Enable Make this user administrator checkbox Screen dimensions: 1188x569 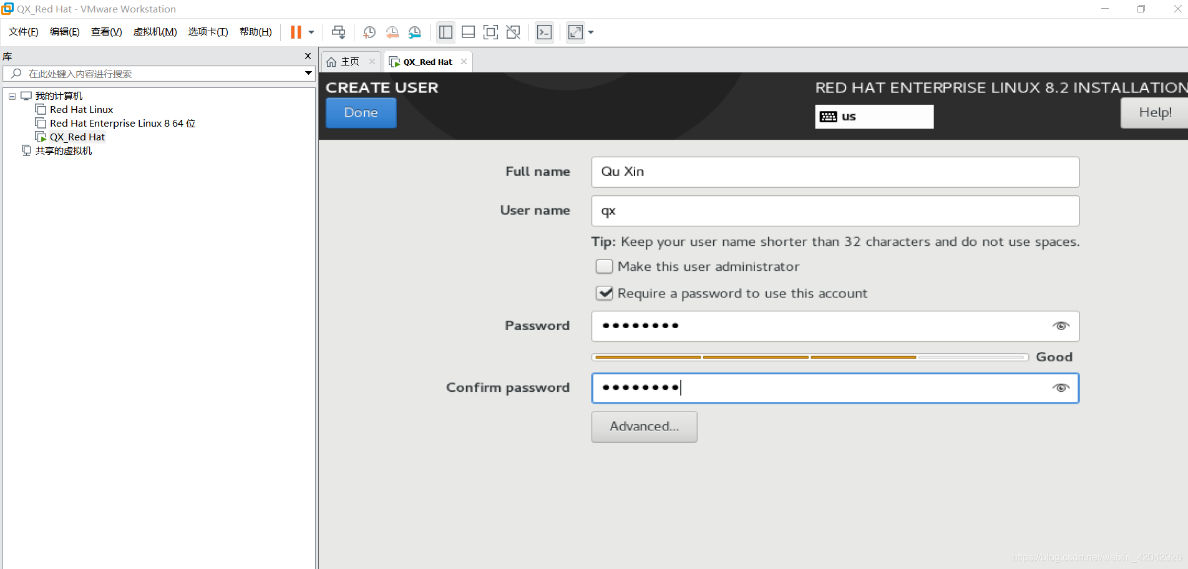coord(604,267)
